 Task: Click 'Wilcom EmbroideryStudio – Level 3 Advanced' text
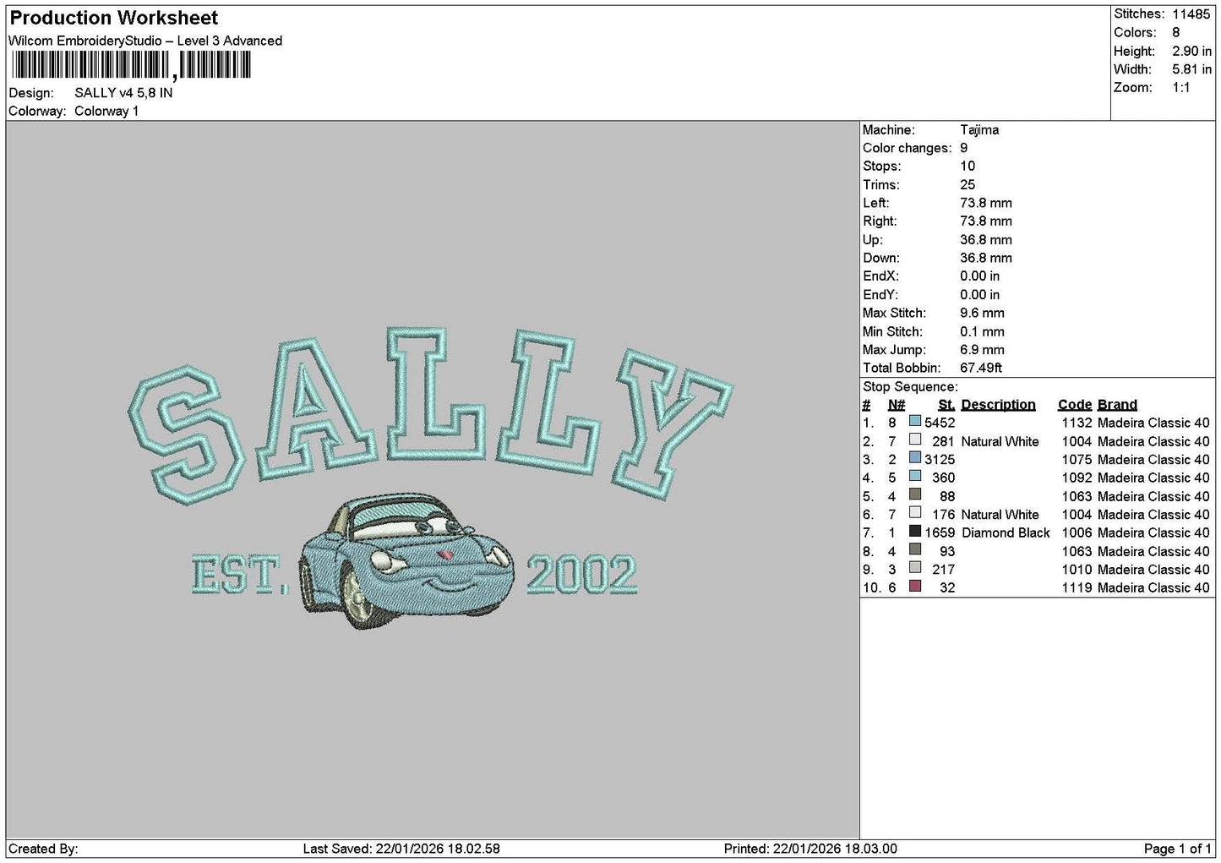point(145,41)
